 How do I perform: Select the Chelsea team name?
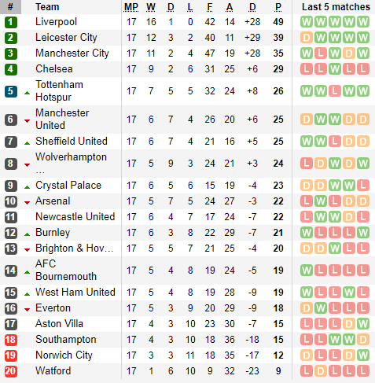point(54,69)
